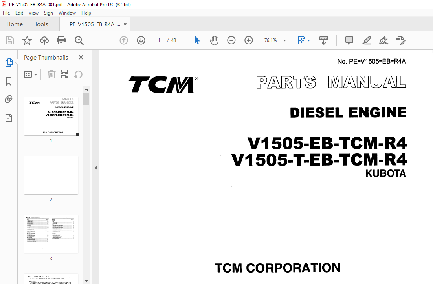Click the scrolling mode keyboard icon

324,40
